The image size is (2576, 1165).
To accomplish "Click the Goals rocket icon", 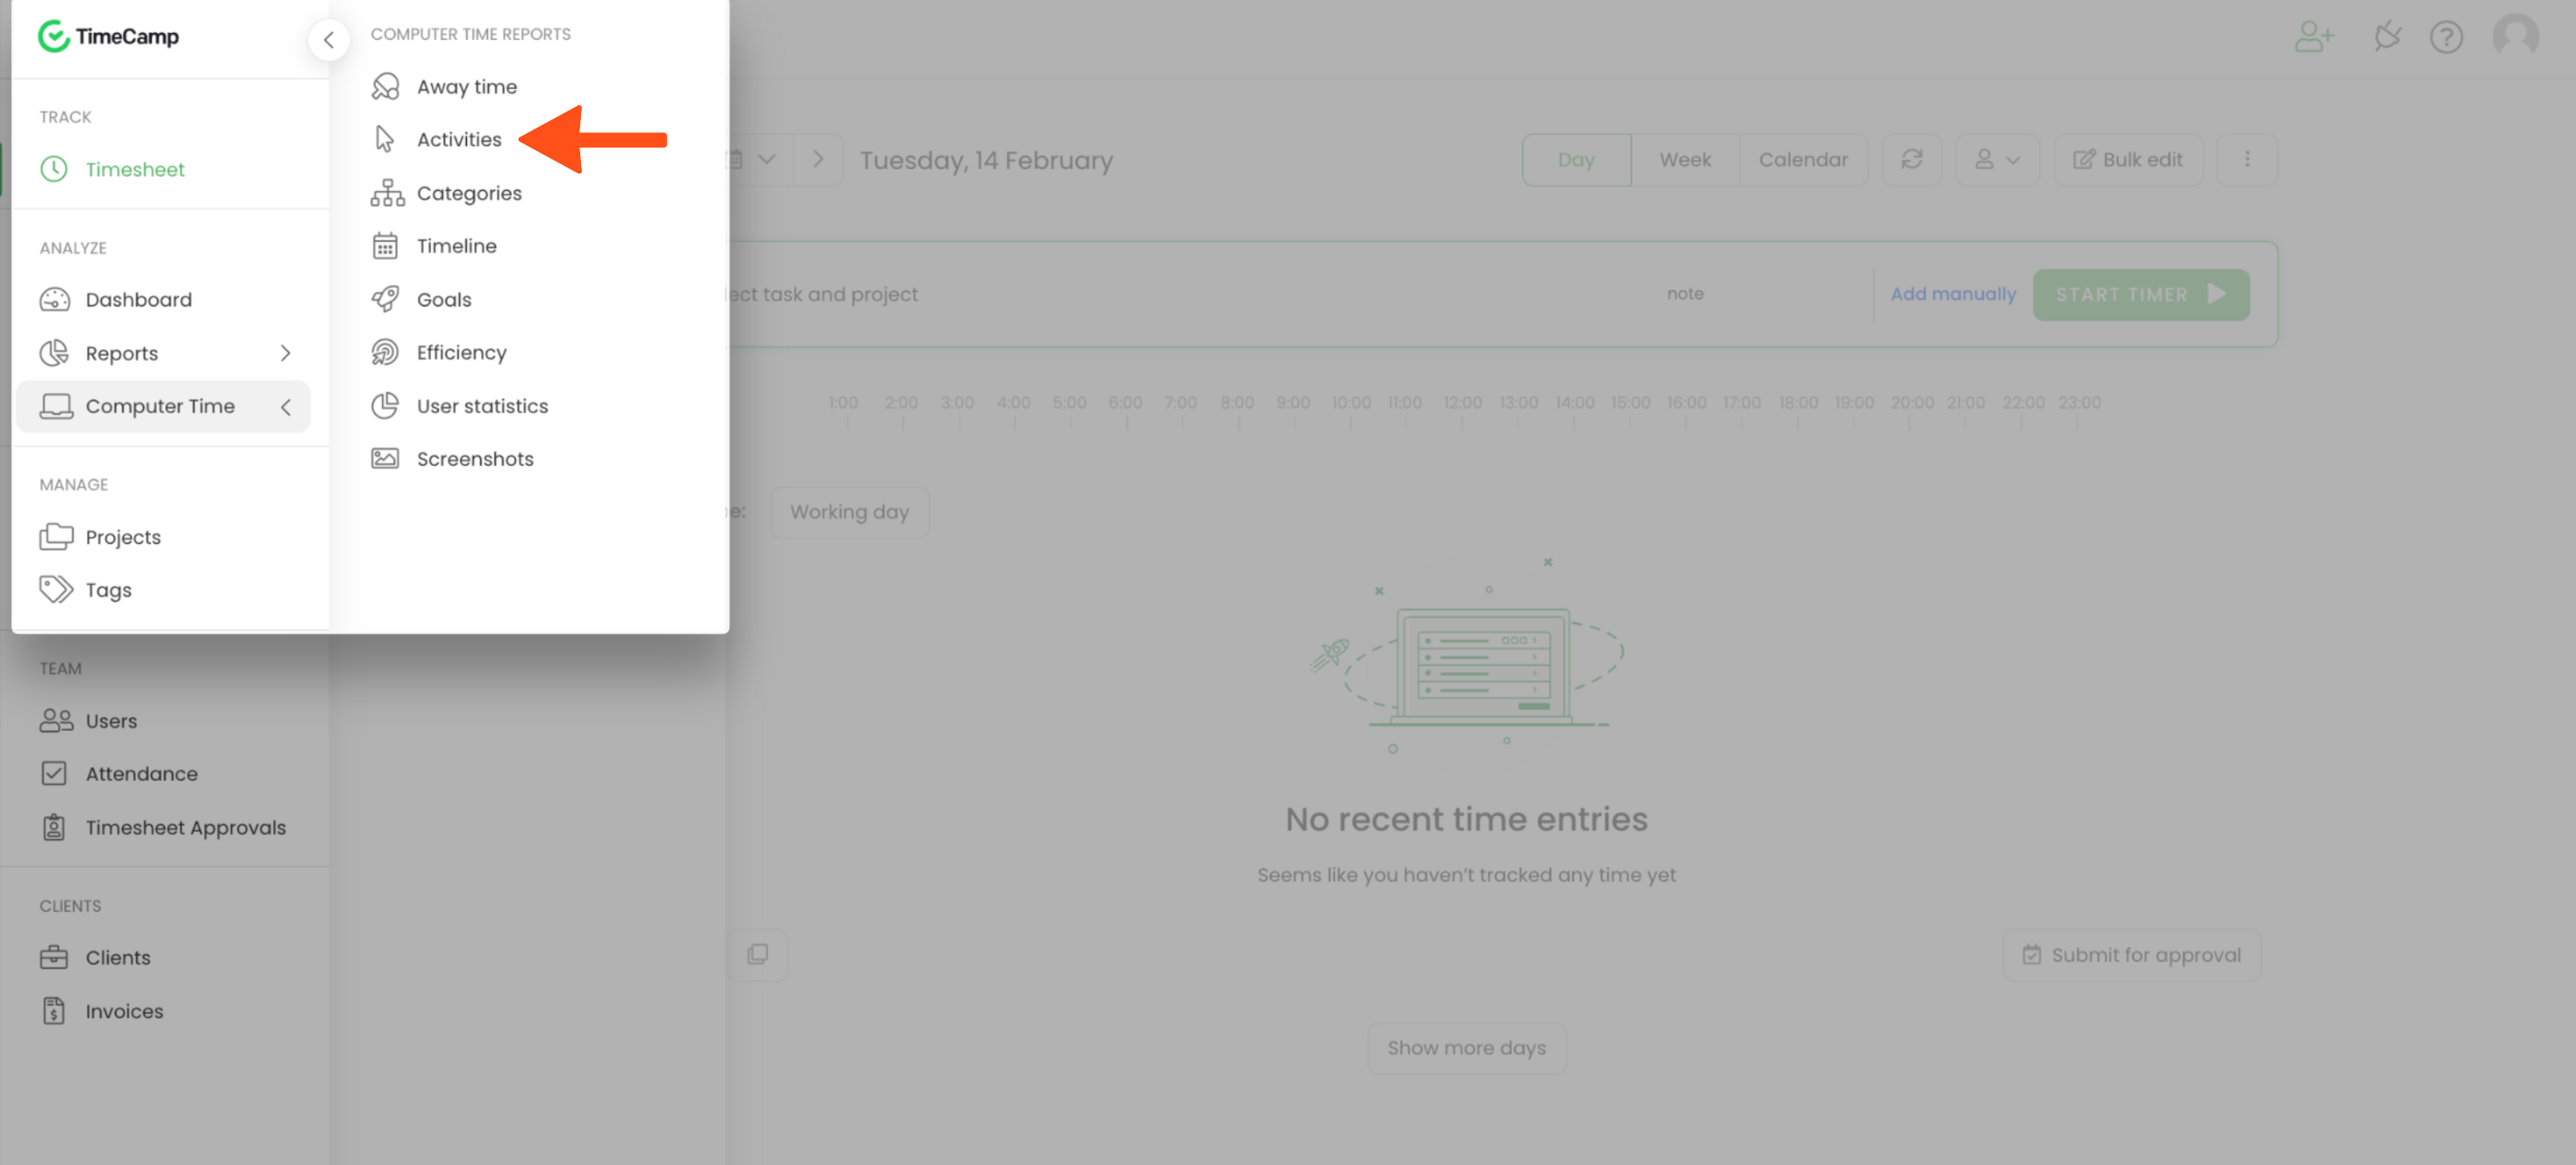I will (x=385, y=299).
